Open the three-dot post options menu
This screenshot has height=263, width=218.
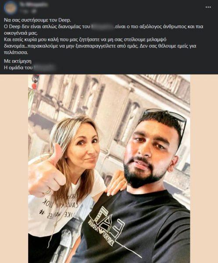pyautogui.click(x=208, y=7)
